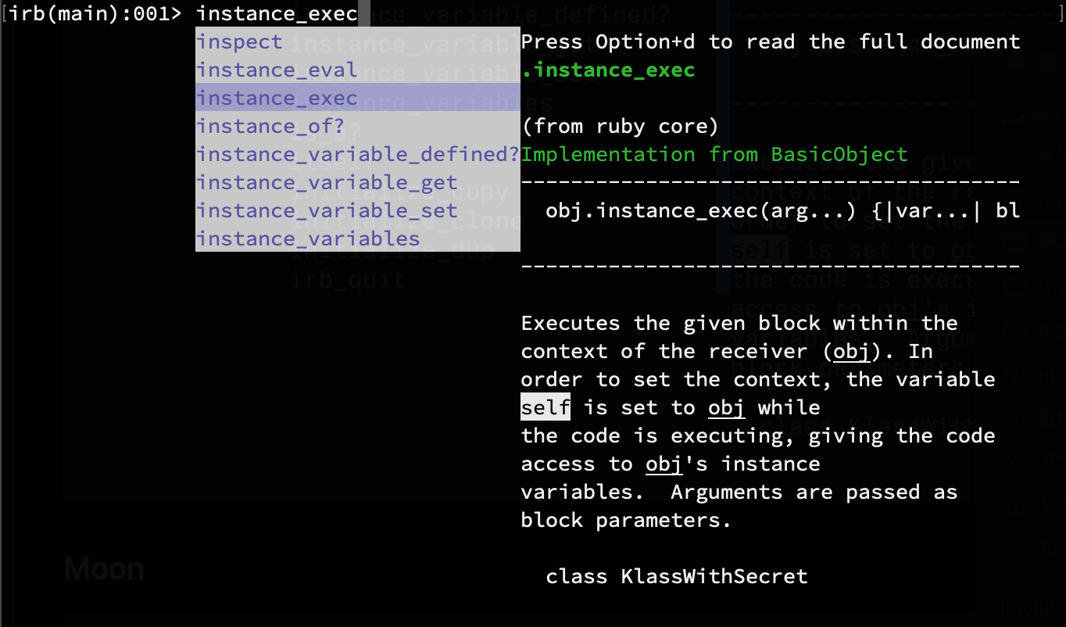
Task: Choose instance_eval from the completion list
Action: (x=357, y=70)
